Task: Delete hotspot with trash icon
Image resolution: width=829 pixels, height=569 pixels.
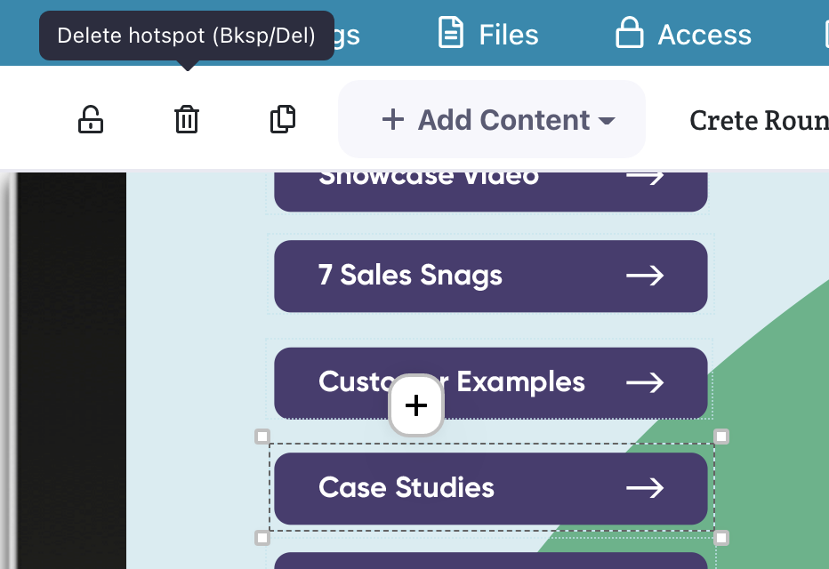Action: [187, 119]
